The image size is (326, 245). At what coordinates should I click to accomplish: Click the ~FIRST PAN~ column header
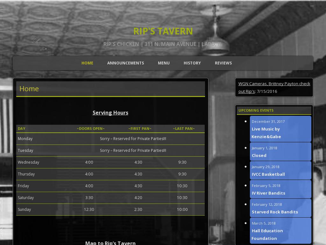pos(140,129)
